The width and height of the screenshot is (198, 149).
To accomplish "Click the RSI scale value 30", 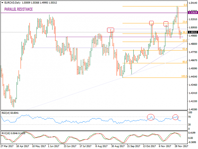I will click(189, 125).
